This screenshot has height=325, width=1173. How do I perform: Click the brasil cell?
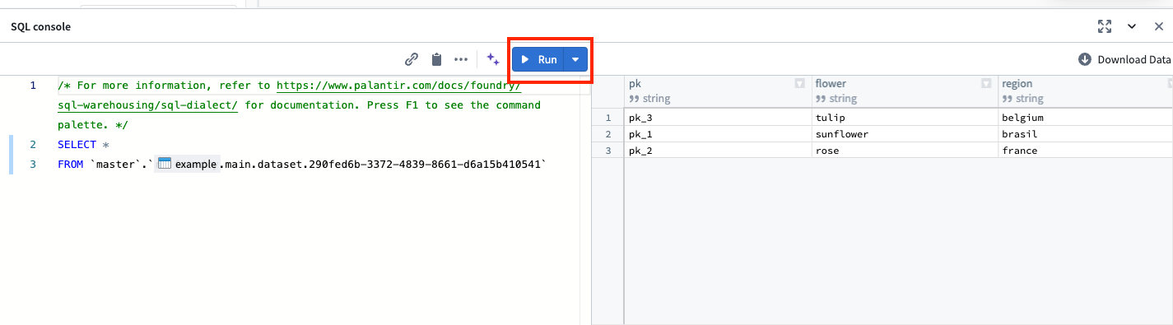(x=1085, y=134)
